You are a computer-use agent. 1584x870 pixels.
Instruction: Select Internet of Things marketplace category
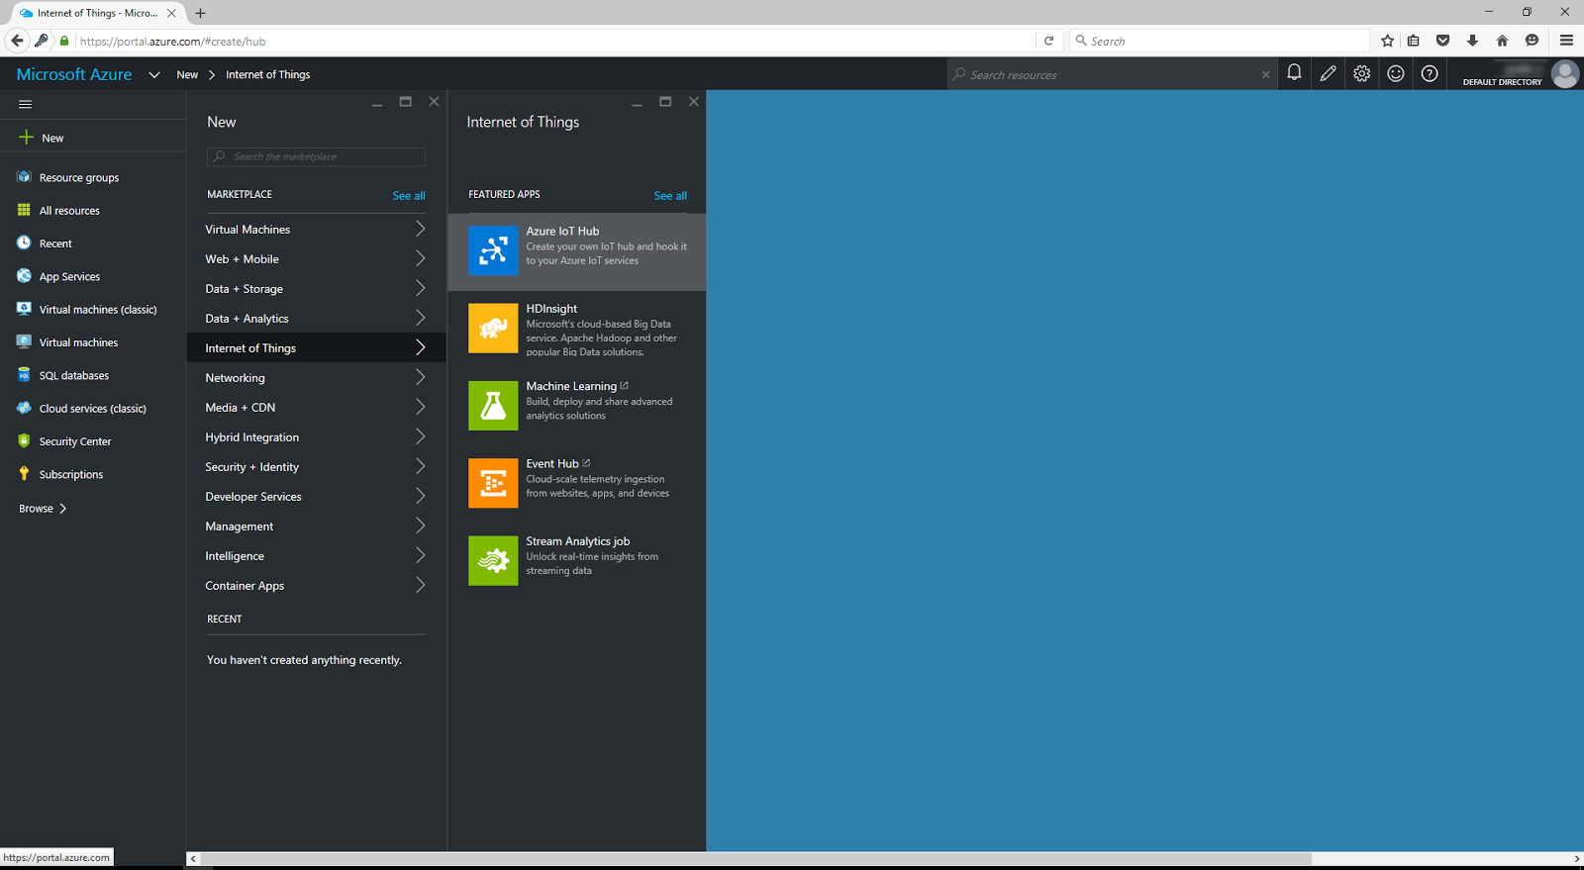pos(316,347)
